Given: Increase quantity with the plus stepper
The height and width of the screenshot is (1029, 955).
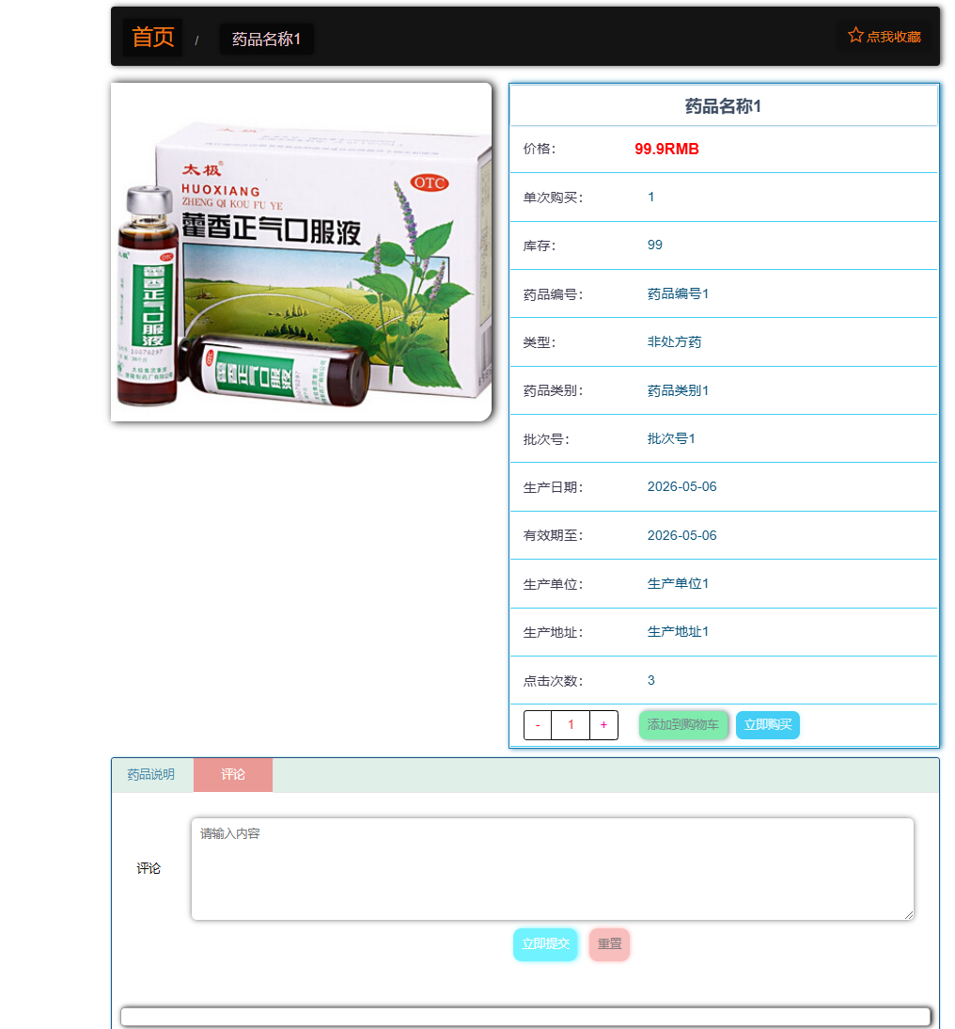Looking at the screenshot, I should (x=603, y=724).
